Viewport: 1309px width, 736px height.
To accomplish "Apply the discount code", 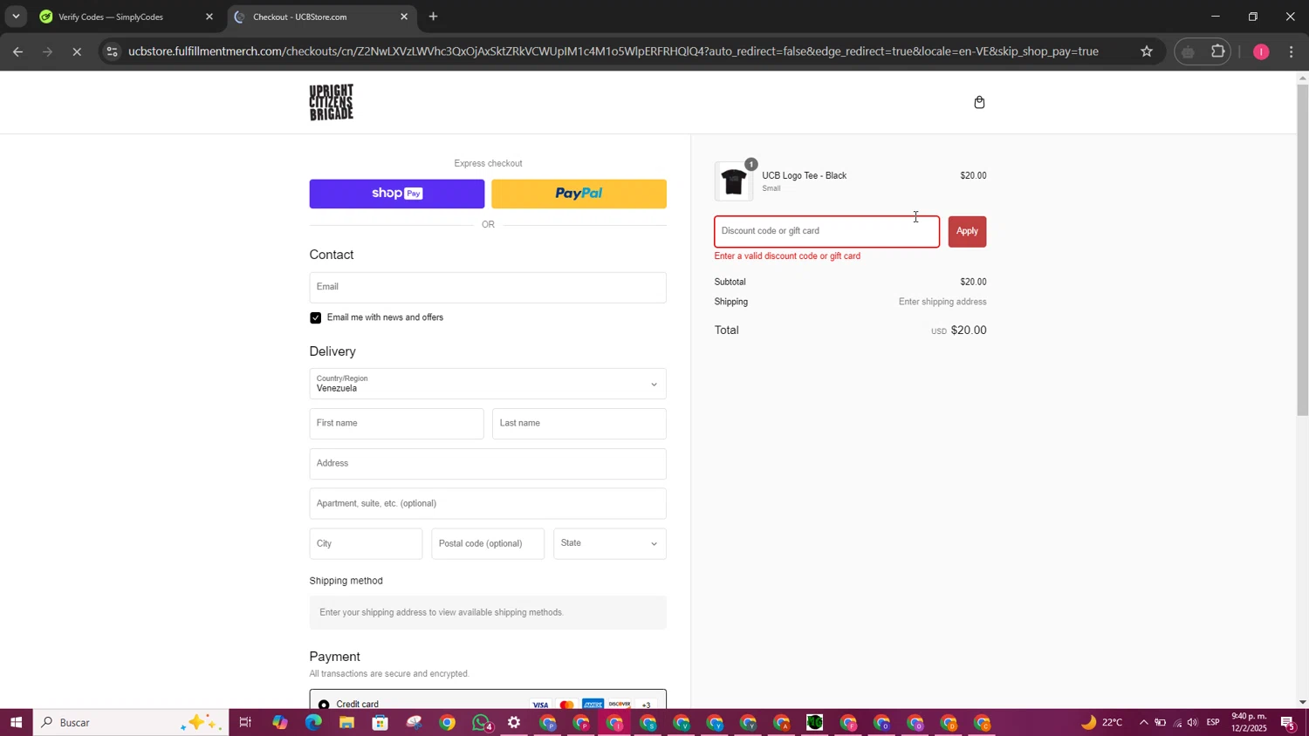I will coord(967,231).
